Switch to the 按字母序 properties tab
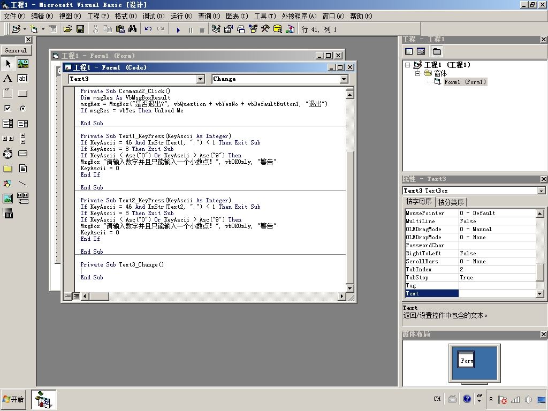The height and width of the screenshot is (411, 548). tap(418, 202)
